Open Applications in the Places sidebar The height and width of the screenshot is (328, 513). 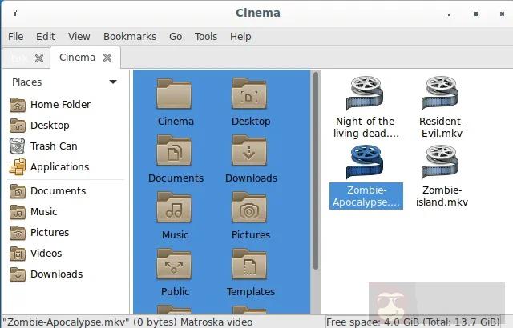59,167
